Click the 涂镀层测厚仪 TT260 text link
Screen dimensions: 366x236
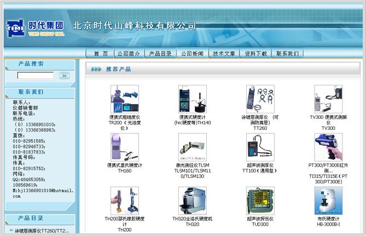pyautogui.click(x=260, y=123)
